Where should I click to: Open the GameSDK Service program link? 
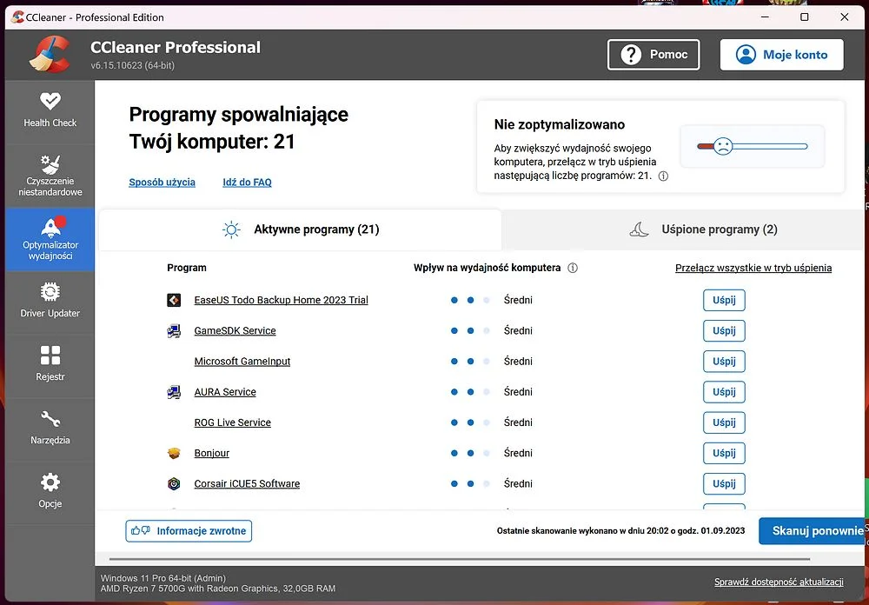[x=235, y=330]
